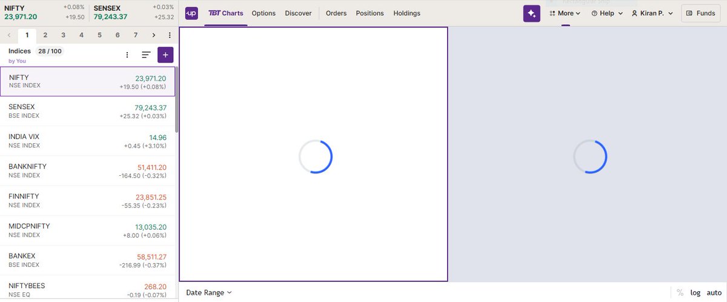Click the Upstox logo icon
Viewport: 727px width, 302px height.
pyautogui.click(x=191, y=13)
